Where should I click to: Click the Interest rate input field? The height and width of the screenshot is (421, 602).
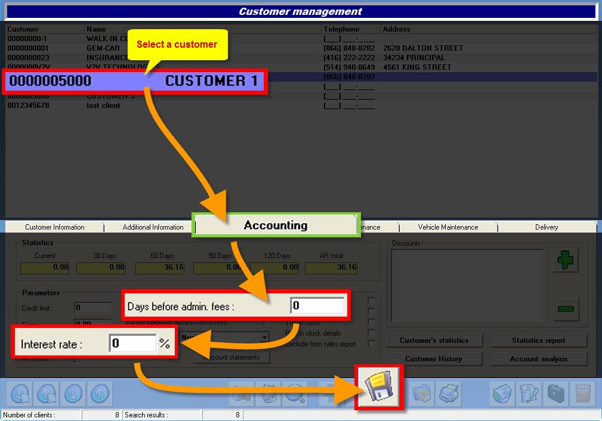point(133,343)
